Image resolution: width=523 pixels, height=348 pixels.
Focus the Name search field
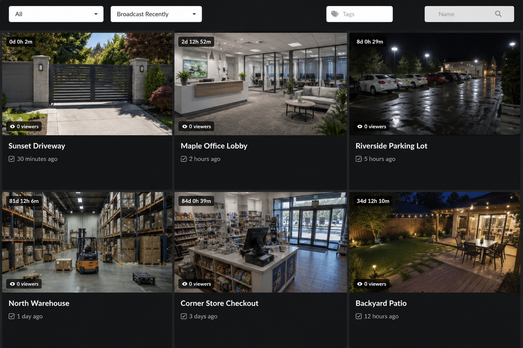469,14
